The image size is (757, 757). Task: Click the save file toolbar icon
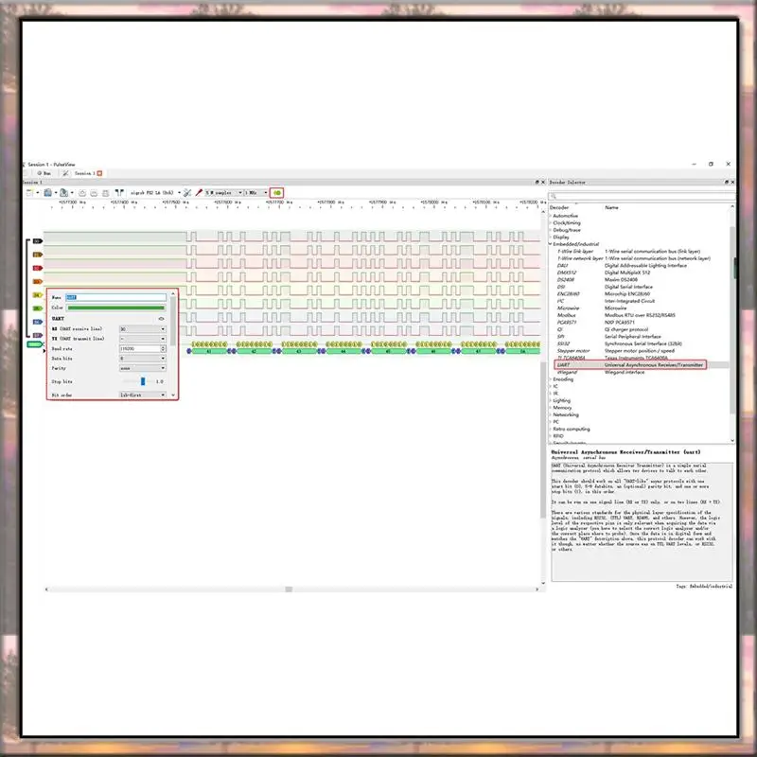[63, 193]
